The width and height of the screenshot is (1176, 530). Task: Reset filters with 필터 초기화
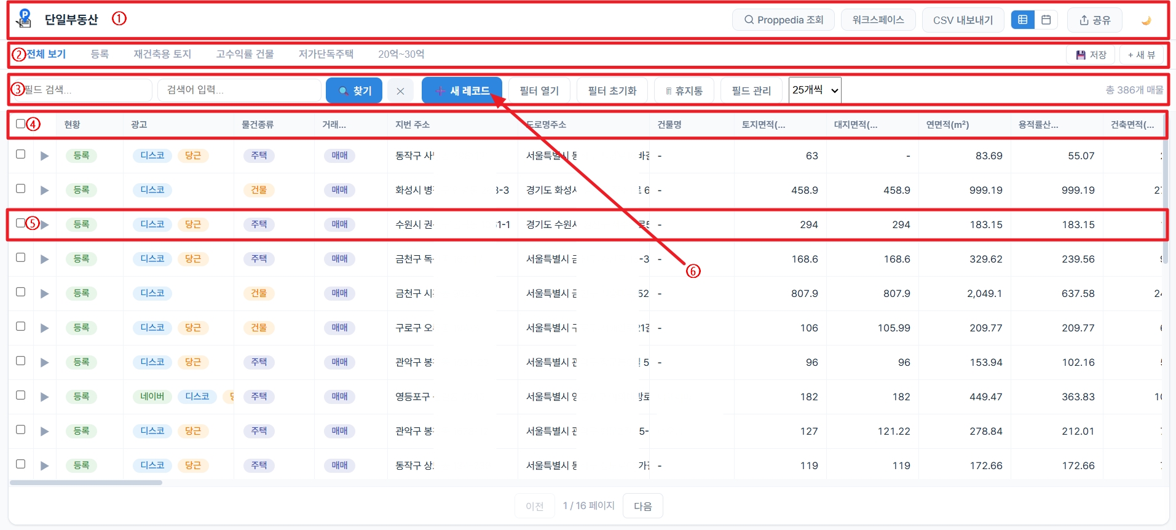[x=612, y=90]
